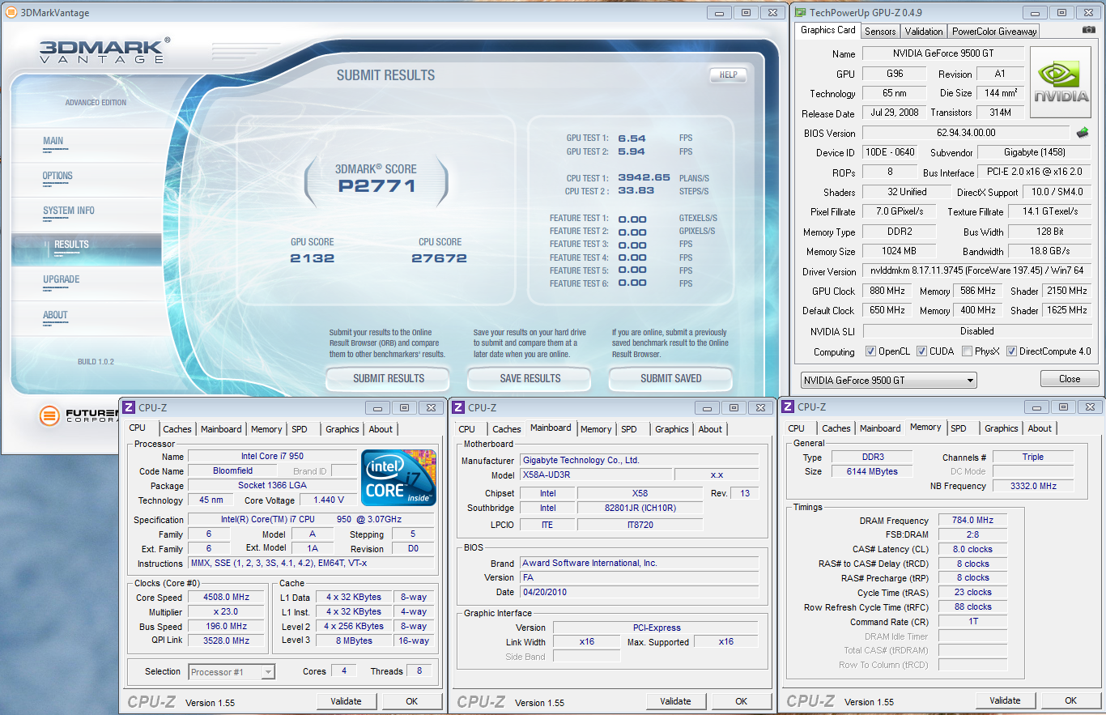Click the 3DMark Vantage title bar icon
The height and width of the screenshot is (715, 1106).
pos(11,13)
